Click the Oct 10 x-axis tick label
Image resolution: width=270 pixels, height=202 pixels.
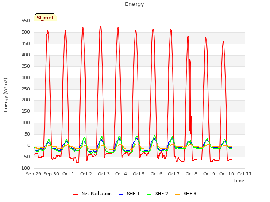point(227,174)
